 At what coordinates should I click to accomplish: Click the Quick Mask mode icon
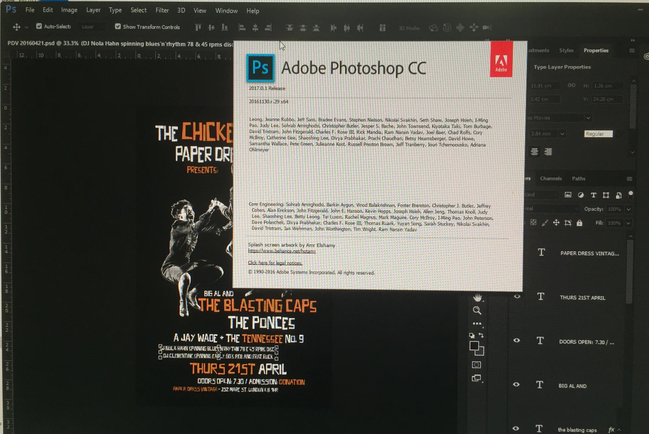(x=476, y=365)
